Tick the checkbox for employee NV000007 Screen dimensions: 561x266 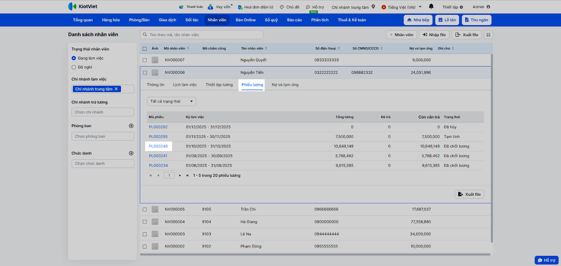[145, 60]
